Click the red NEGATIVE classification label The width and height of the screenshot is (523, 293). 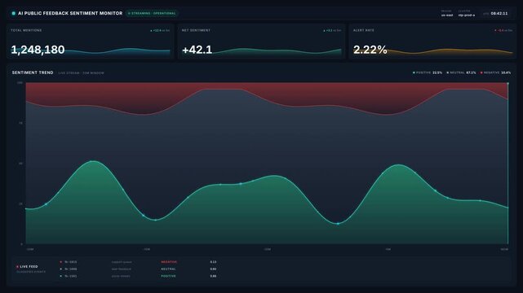(x=169, y=262)
